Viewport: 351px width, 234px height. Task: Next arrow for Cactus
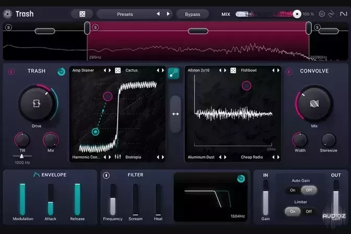click(x=163, y=71)
